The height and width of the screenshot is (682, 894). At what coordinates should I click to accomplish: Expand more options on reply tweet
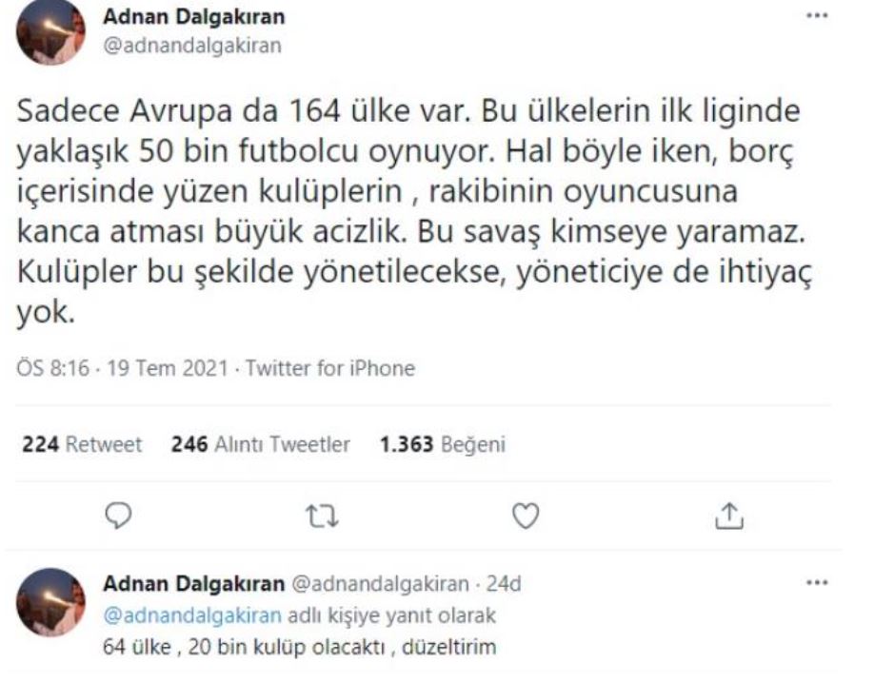815,581
